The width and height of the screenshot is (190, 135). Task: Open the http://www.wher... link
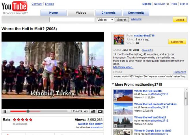(x=123, y=67)
